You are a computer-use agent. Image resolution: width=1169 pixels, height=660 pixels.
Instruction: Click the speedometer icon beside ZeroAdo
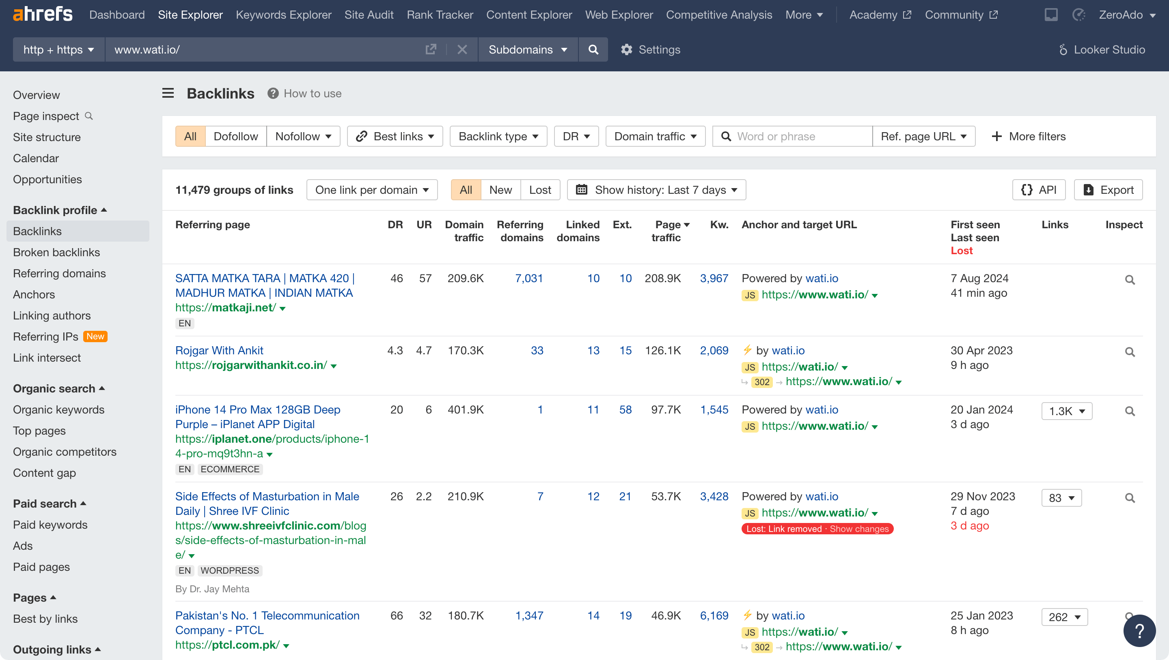tap(1079, 15)
